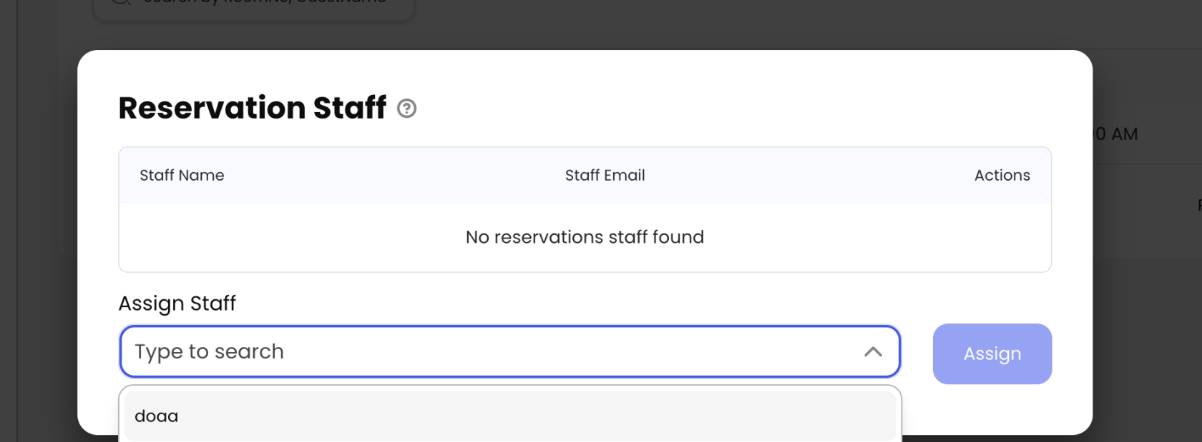Viewport: 1202px width, 442px height.
Task: Collapse the Assign Staff dropdown chevron
Action: pos(873,351)
